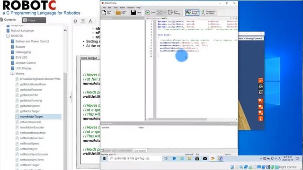
Task: Open the notification center icon on taskbar
Action: coord(297,159)
